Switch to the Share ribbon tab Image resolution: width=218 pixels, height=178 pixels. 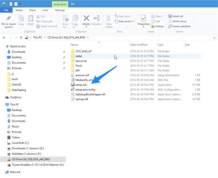click(33, 10)
